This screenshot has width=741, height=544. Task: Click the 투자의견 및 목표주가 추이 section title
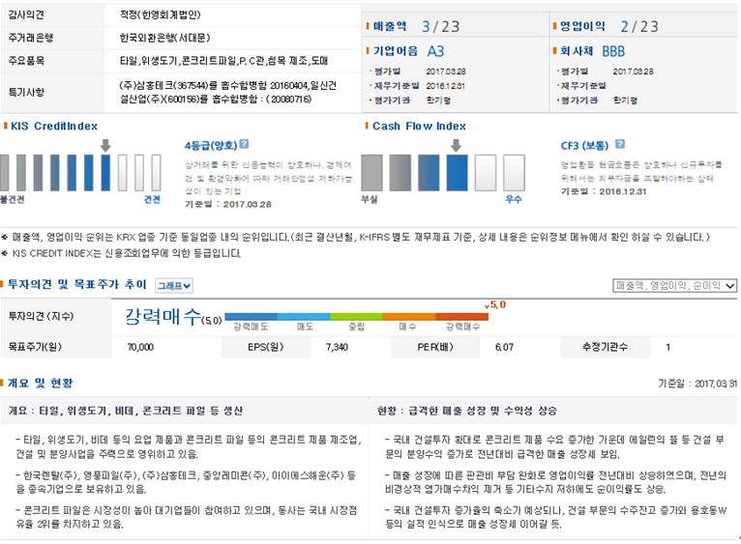(x=77, y=285)
